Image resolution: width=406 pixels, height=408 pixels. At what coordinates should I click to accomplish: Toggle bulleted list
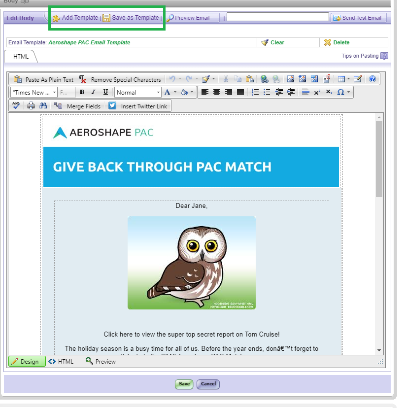coord(267,92)
